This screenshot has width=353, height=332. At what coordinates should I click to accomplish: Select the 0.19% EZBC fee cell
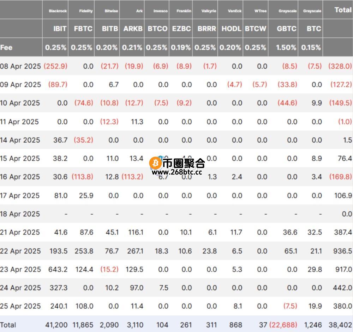(x=181, y=48)
